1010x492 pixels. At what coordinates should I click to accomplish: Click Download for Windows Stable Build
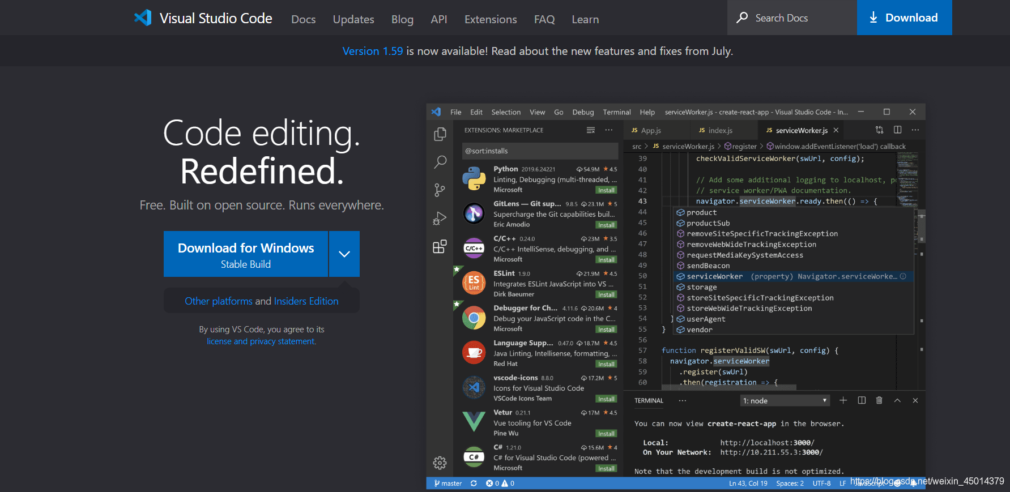pos(246,254)
